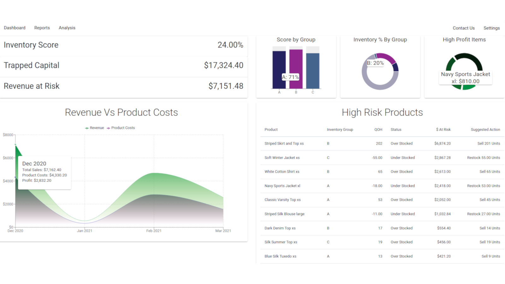Select the Striped Silk Blouse large product
This screenshot has width=505, height=284.
pyautogui.click(x=284, y=214)
